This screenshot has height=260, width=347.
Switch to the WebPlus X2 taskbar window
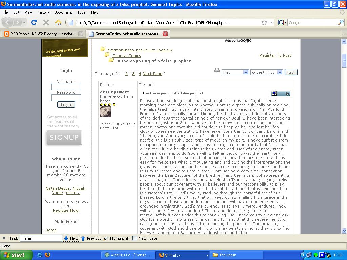[128, 255]
